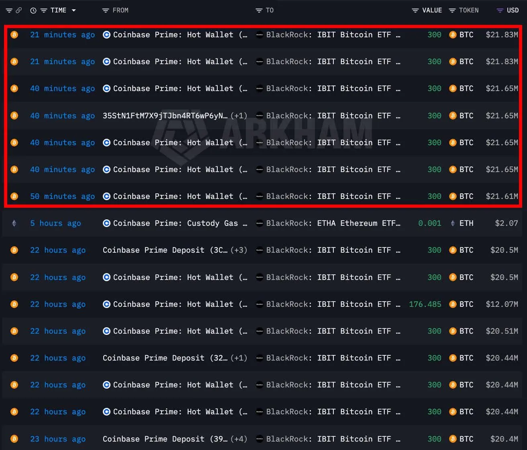The height and width of the screenshot is (450, 527).
Task: Click the $20.4M USD amount
Action: pos(504,439)
